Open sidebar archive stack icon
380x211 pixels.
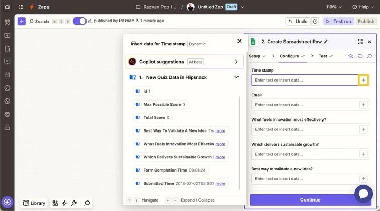tap(7, 127)
